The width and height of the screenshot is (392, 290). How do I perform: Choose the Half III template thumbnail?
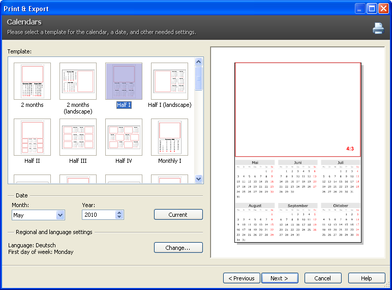[x=78, y=137]
